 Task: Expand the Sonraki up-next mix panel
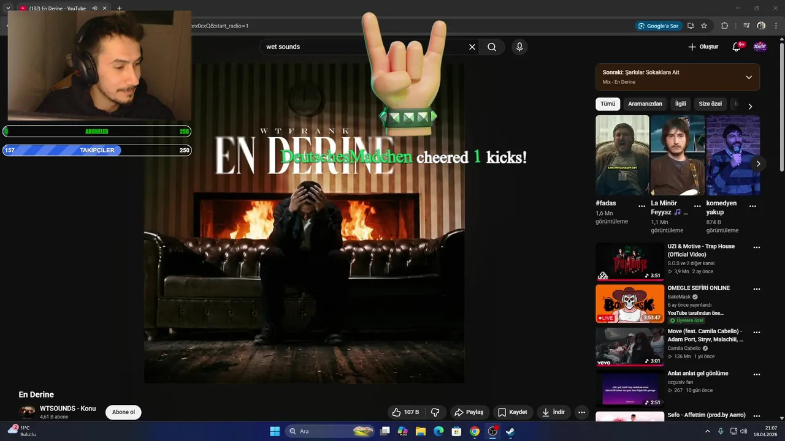pyautogui.click(x=749, y=77)
